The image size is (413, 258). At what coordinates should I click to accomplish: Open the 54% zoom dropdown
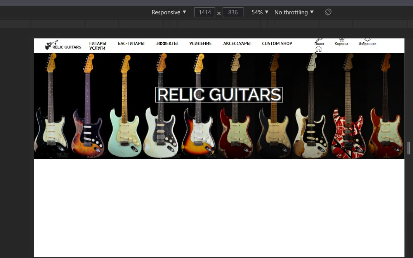(x=260, y=12)
